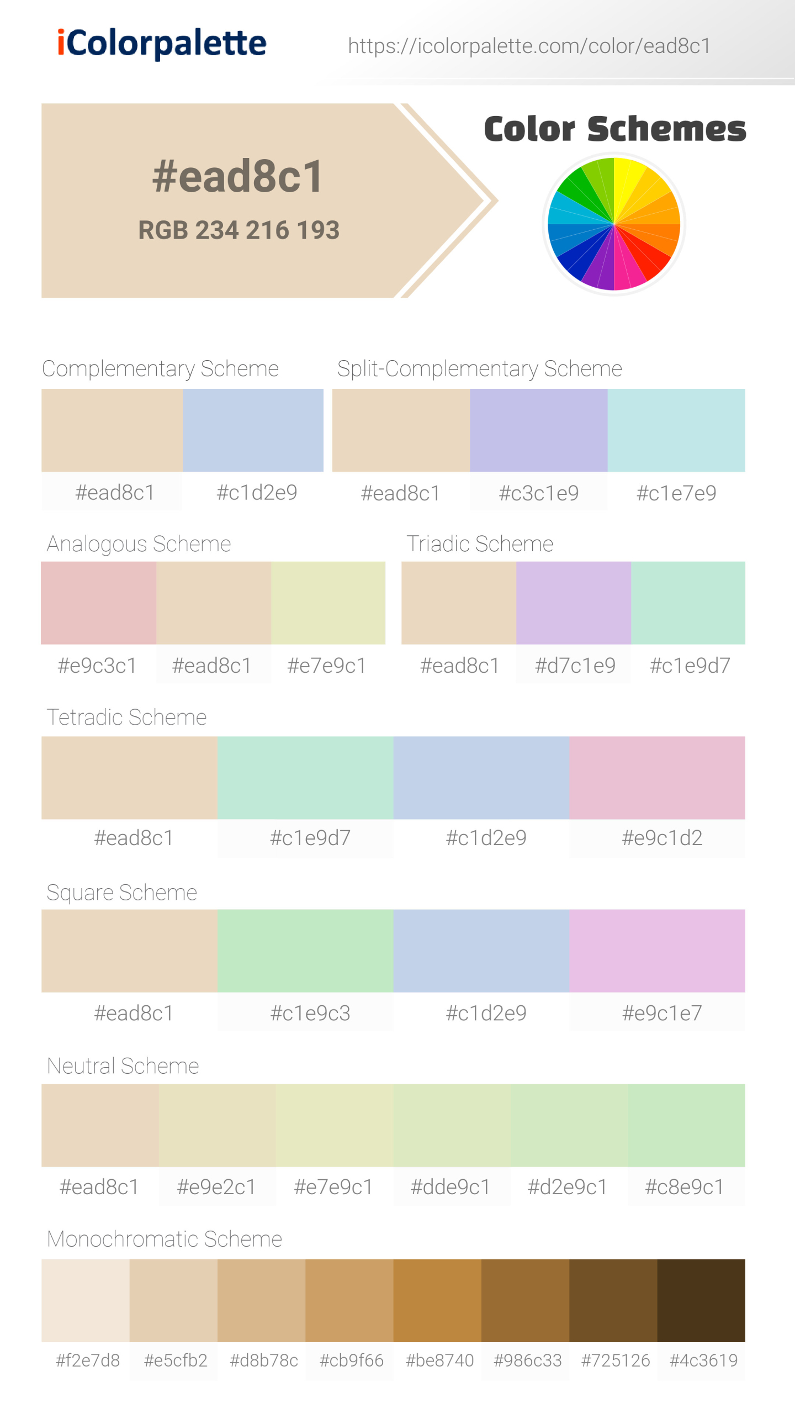Pick the #c8e9c1 neutral scheme swatch
The image size is (795, 1414).
coord(686,1125)
